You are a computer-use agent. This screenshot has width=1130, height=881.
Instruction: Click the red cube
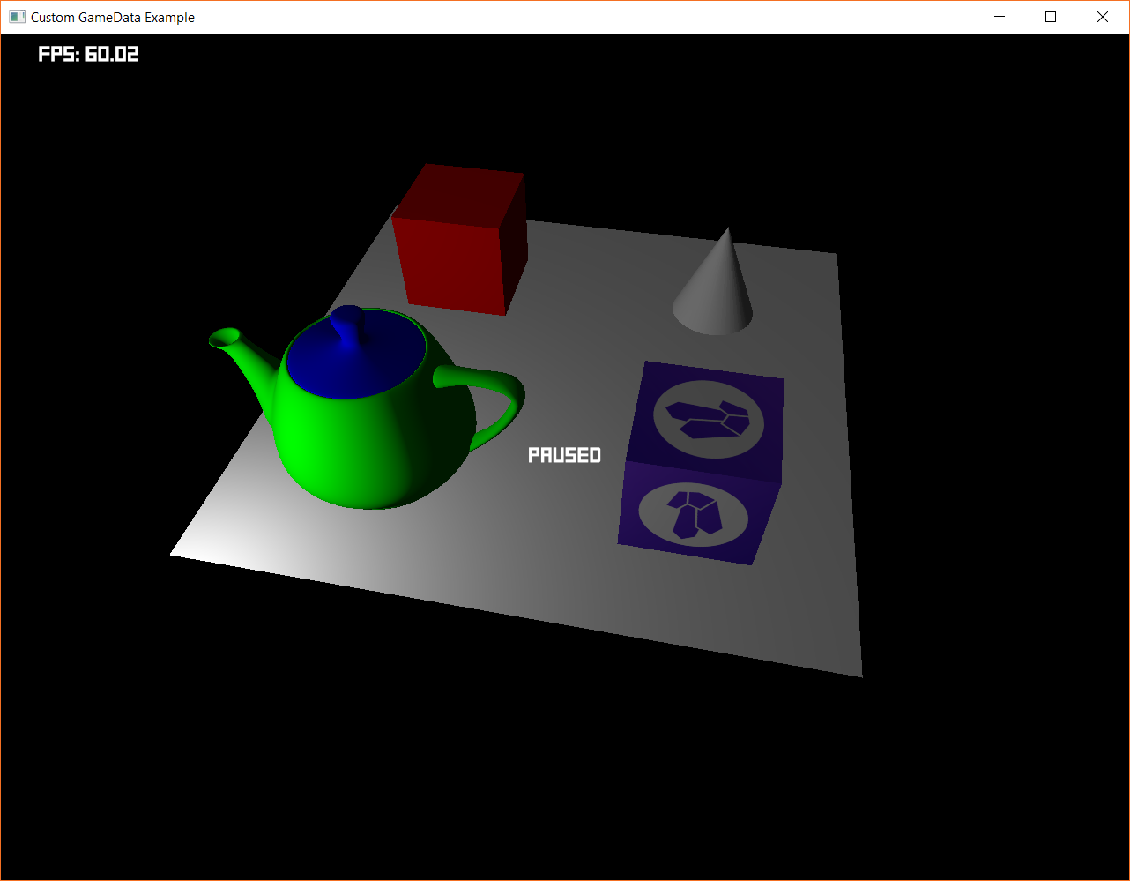(x=459, y=239)
